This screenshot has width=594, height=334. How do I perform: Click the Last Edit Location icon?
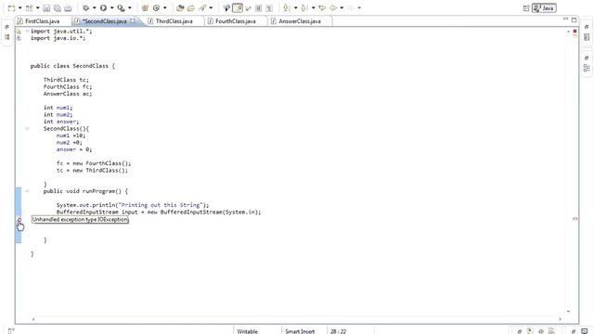pos(322,8)
